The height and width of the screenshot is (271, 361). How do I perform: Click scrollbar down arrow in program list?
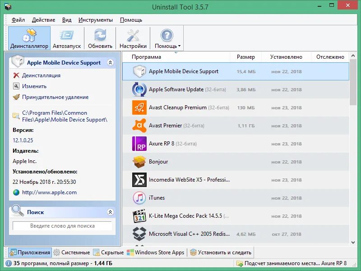(x=353, y=242)
